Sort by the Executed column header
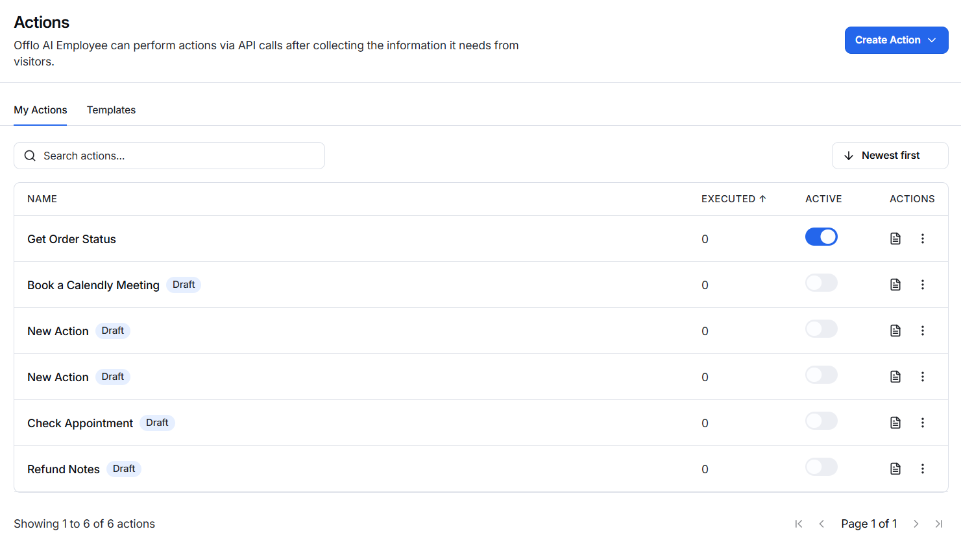Viewport: 961px width, 540px height. pos(734,199)
